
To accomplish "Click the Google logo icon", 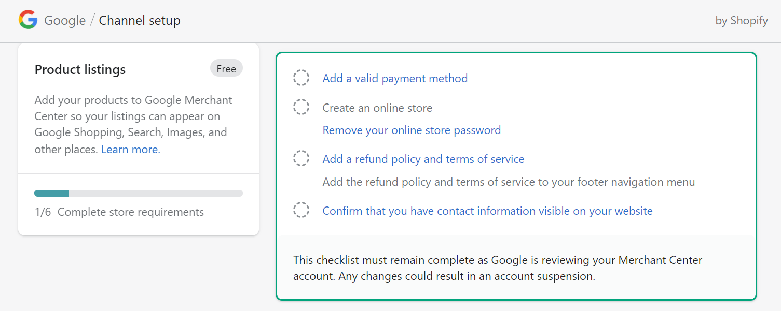I will [x=28, y=20].
